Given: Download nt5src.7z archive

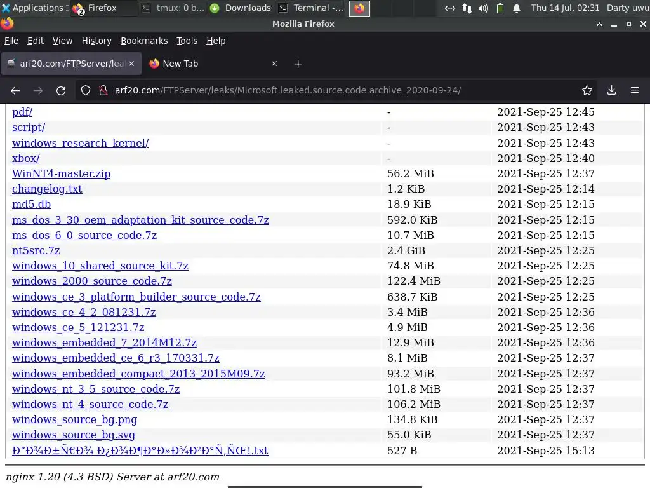Looking at the screenshot, I should coord(36,250).
